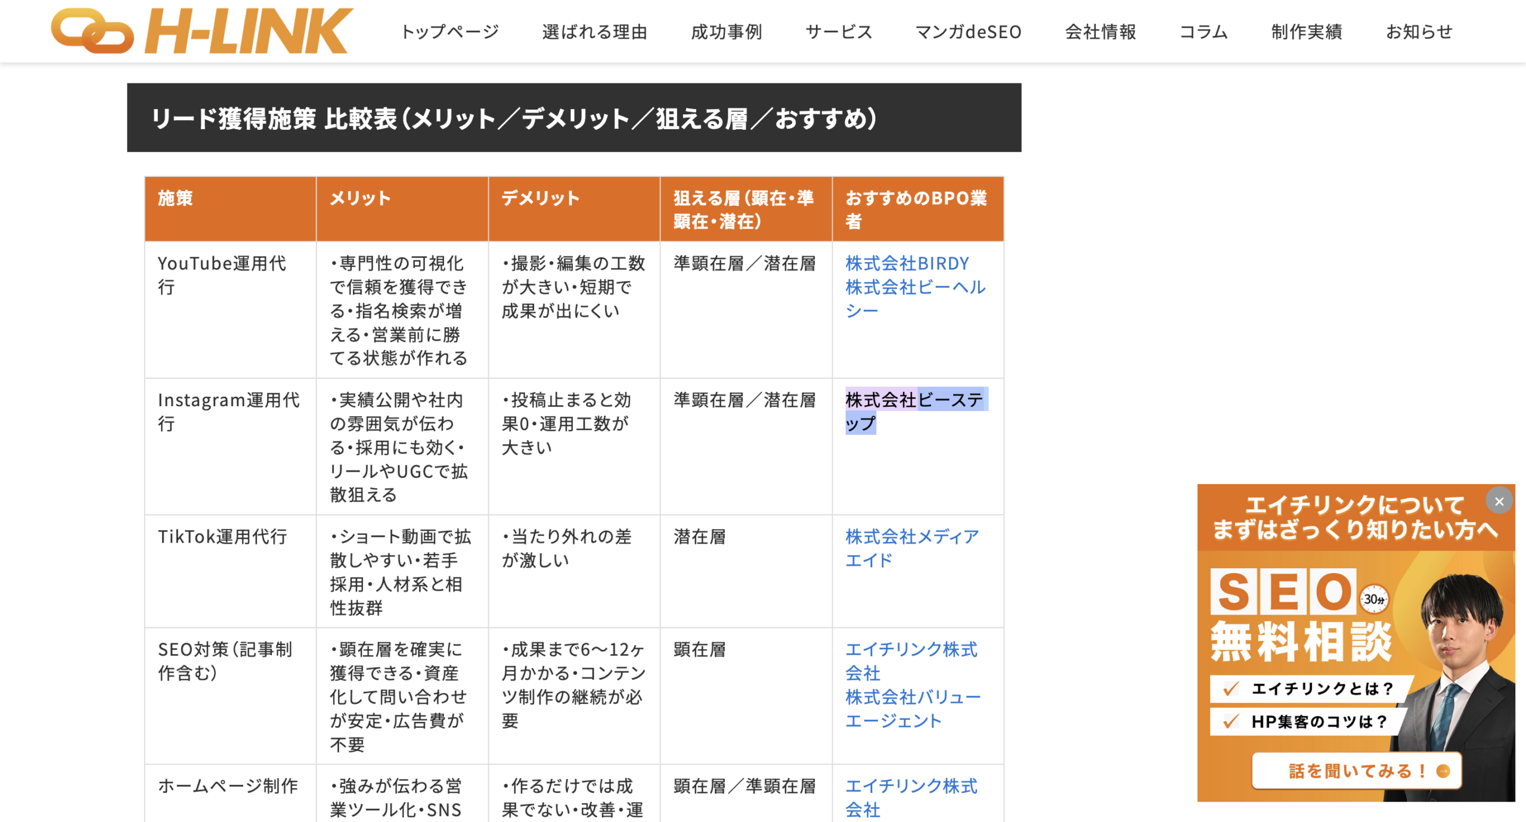
Task: Click 当たり外れの差が激しい cell
Action: 574,571
